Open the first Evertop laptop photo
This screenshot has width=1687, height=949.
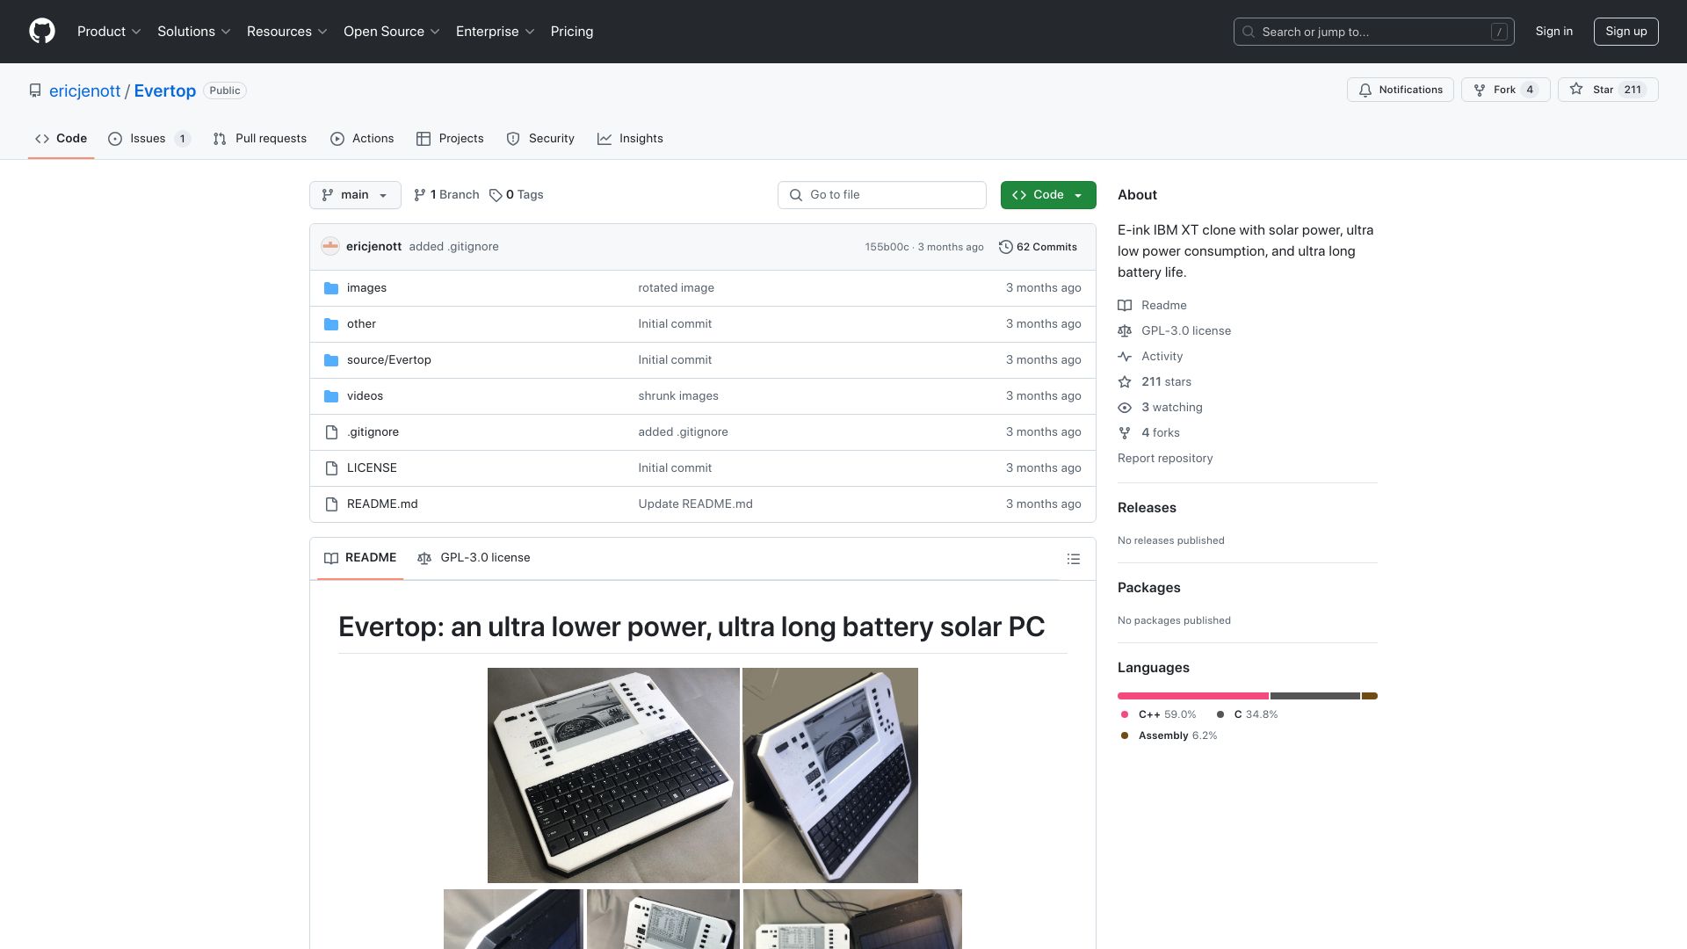(613, 775)
